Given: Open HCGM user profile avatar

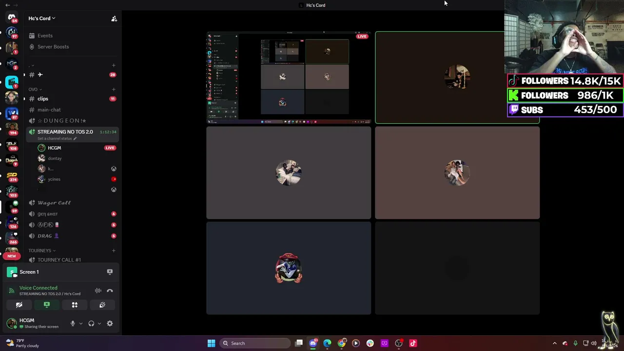Looking at the screenshot, I should (11, 323).
